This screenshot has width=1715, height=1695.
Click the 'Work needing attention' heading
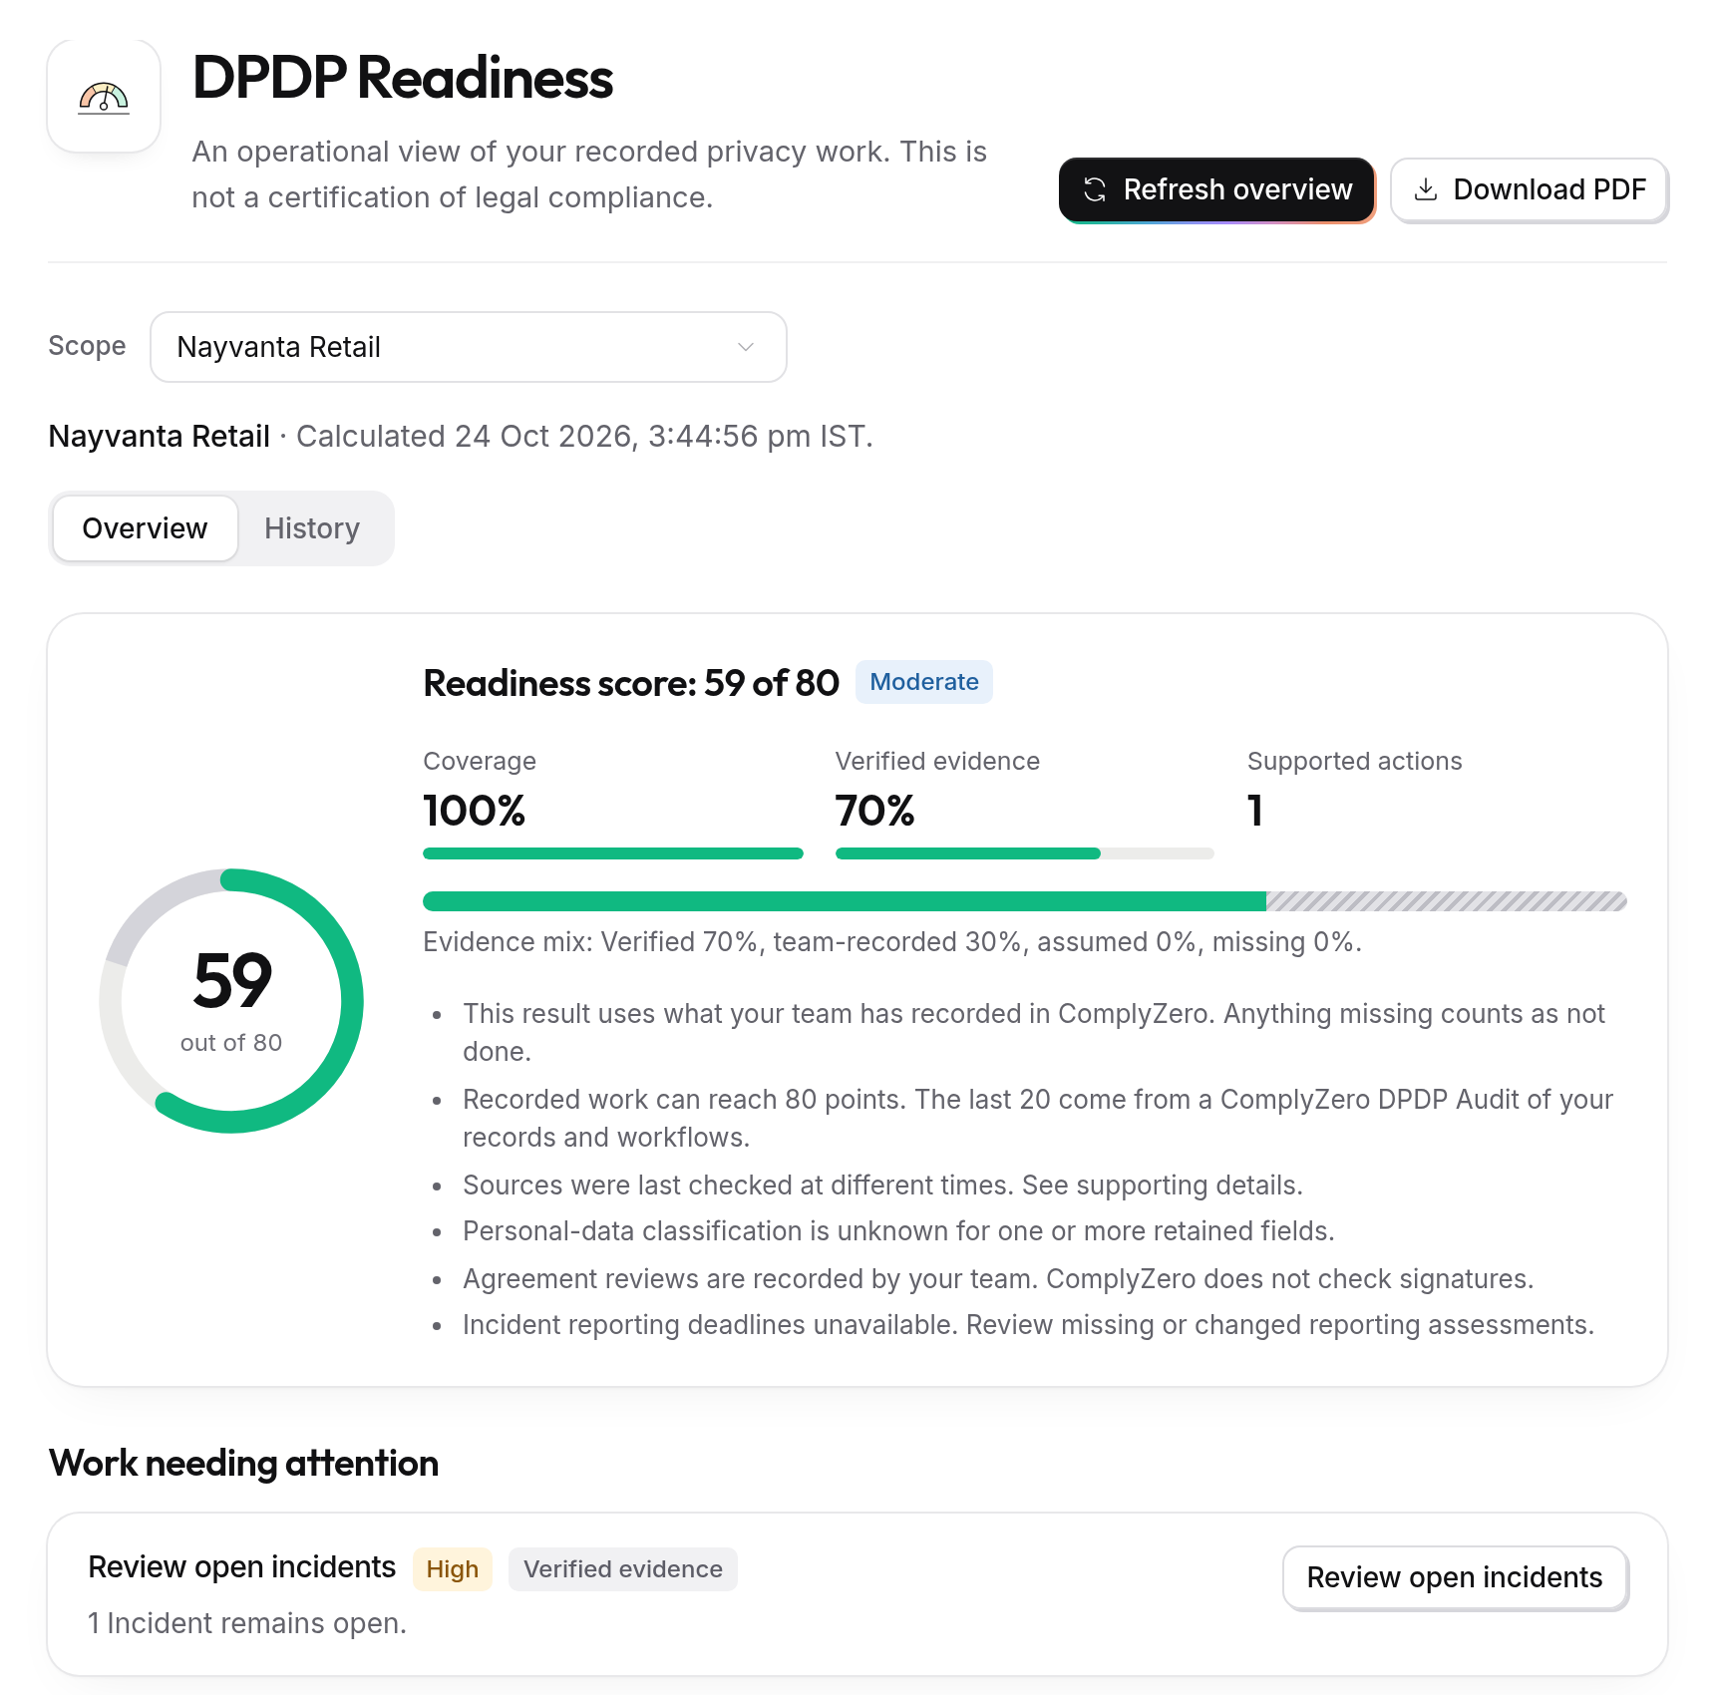244,1463
